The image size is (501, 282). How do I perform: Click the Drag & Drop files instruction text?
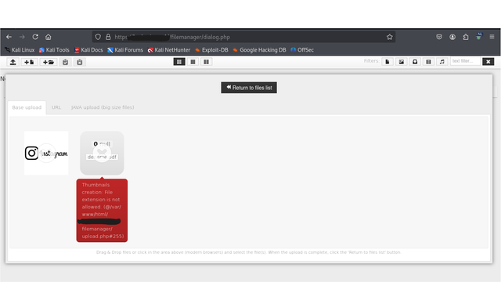[249, 252]
